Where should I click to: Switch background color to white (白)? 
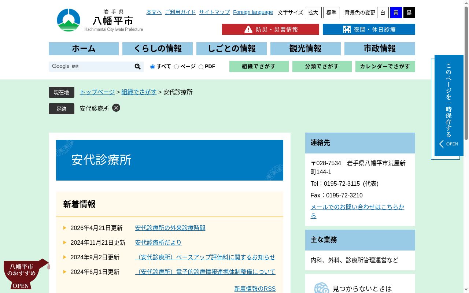click(x=383, y=13)
